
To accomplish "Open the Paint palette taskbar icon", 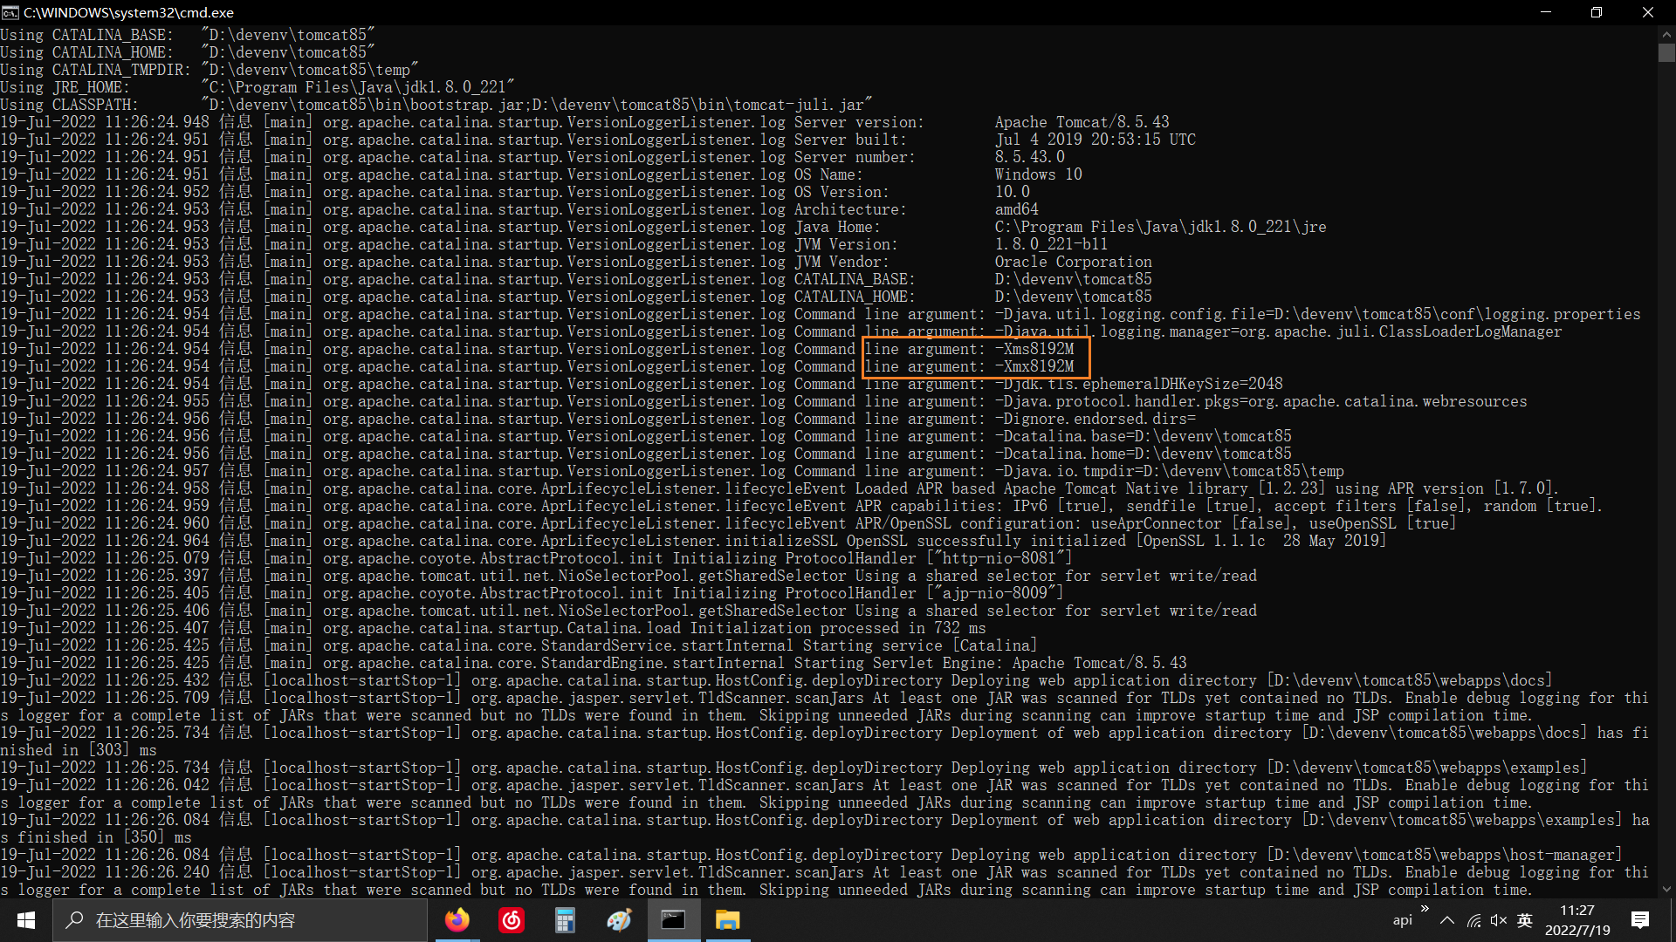I will coord(619,920).
